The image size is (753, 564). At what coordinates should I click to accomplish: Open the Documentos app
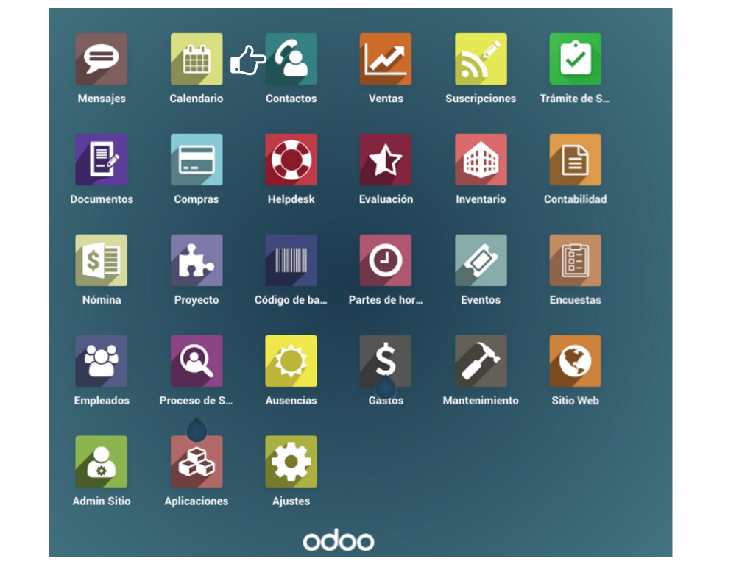tap(101, 160)
